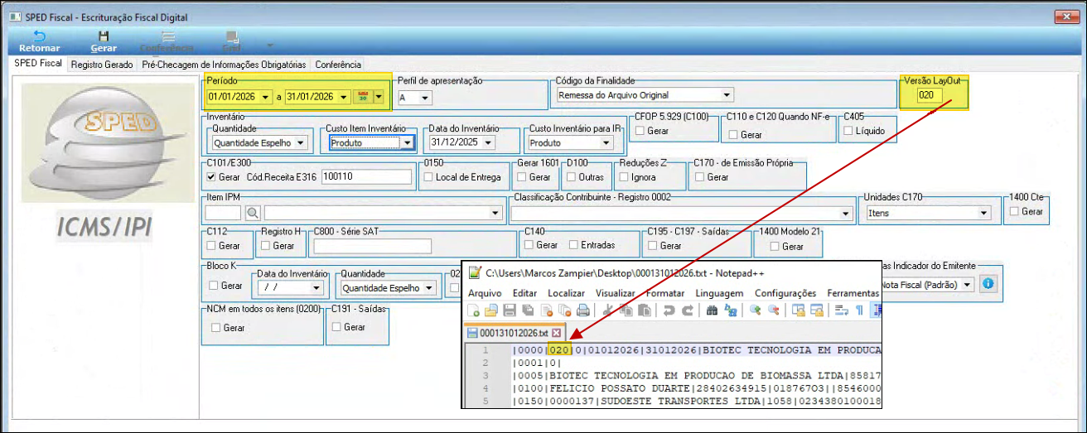Screen dimensions: 1087x433
Task: Open the Custo Item Inventário dropdown
Action: pyautogui.click(x=406, y=143)
